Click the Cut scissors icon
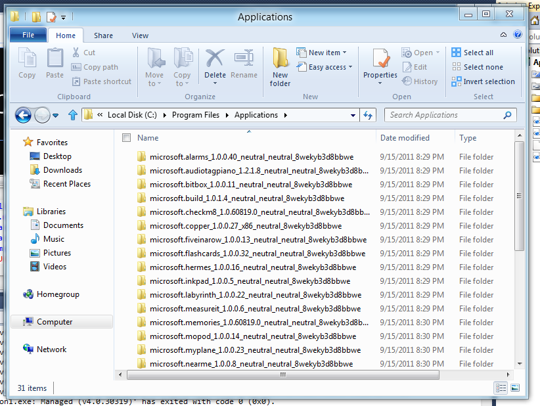The image size is (540, 406). click(76, 53)
